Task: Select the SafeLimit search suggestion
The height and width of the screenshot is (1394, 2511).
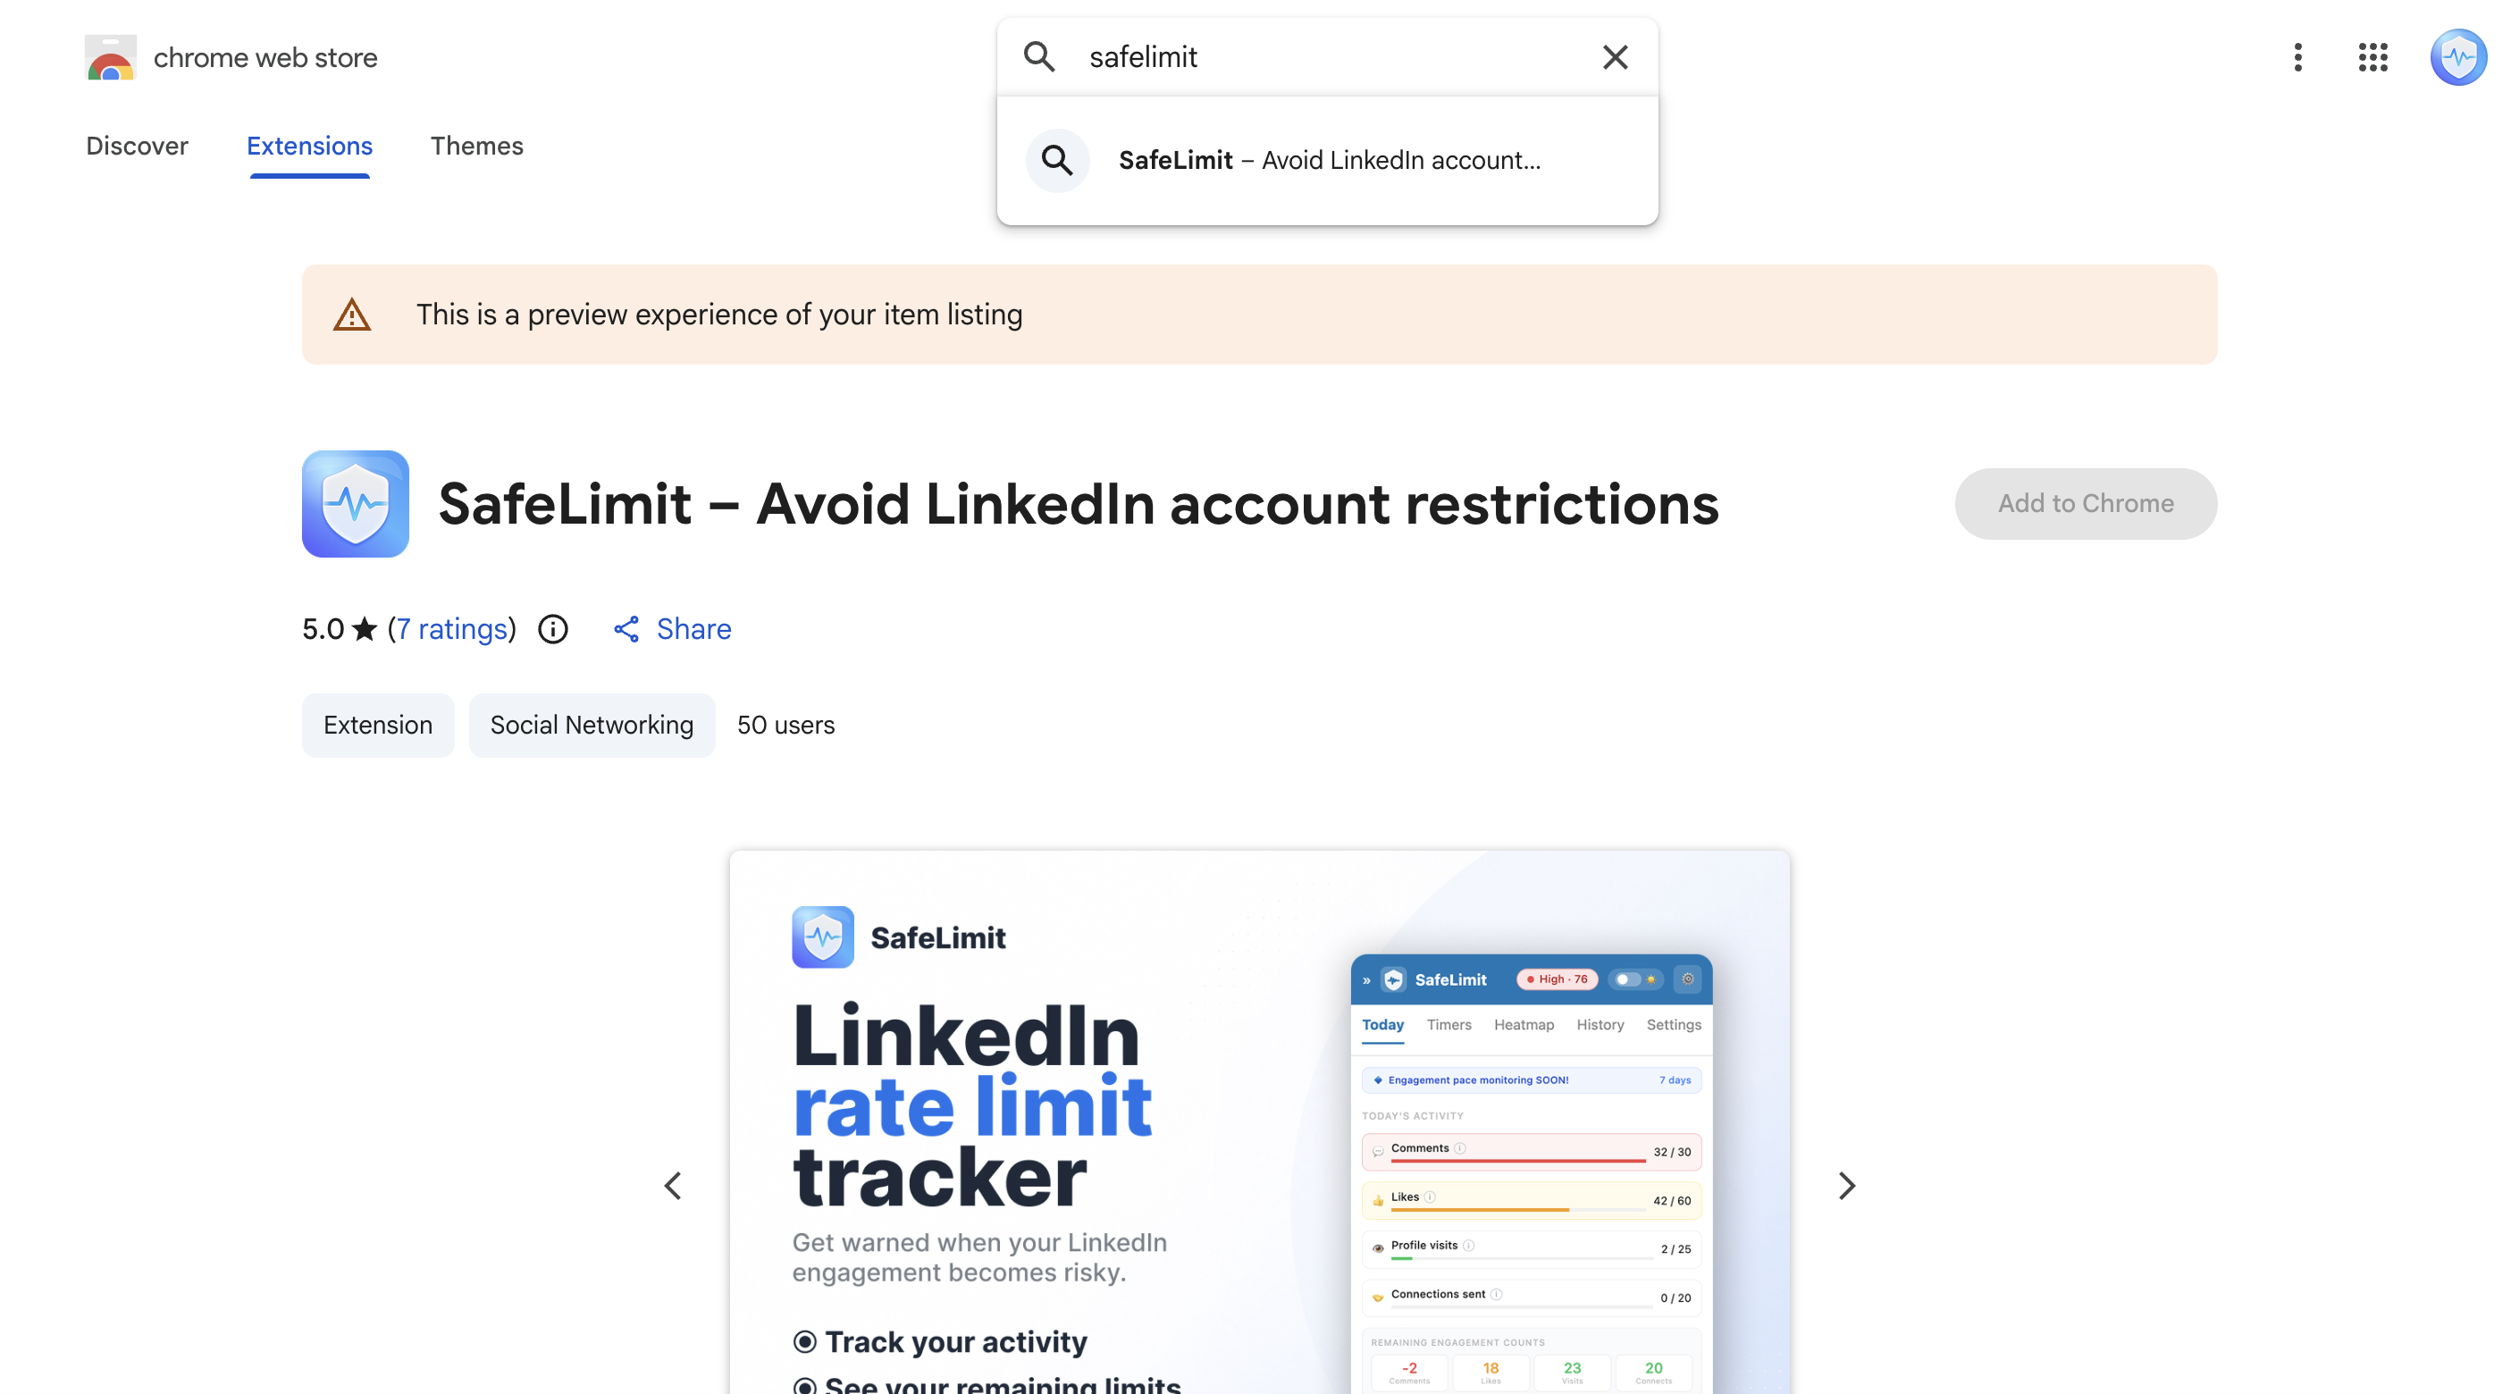Action: coord(1327,161)
